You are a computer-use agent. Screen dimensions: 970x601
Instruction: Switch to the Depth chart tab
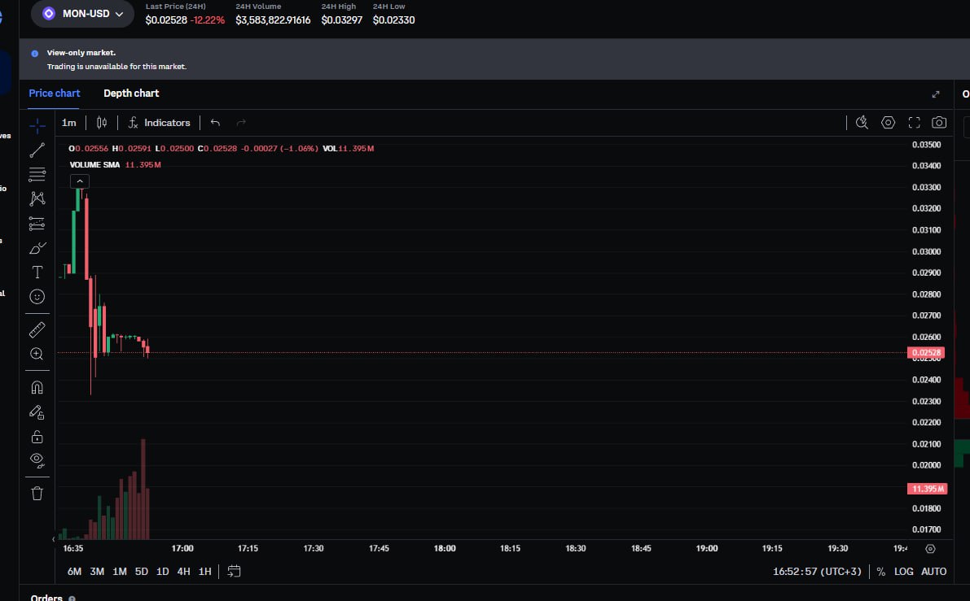(x=131, y=94)
